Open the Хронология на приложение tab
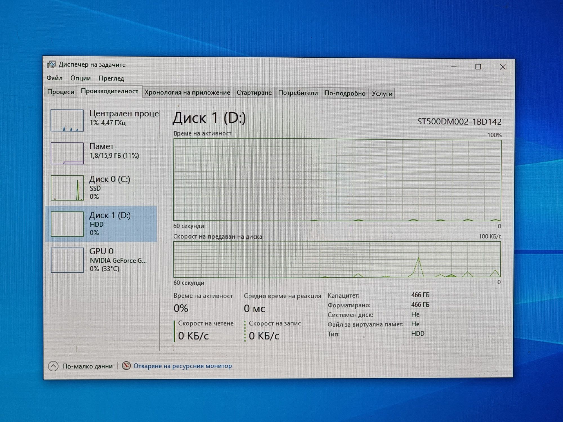 click(187, 92)
